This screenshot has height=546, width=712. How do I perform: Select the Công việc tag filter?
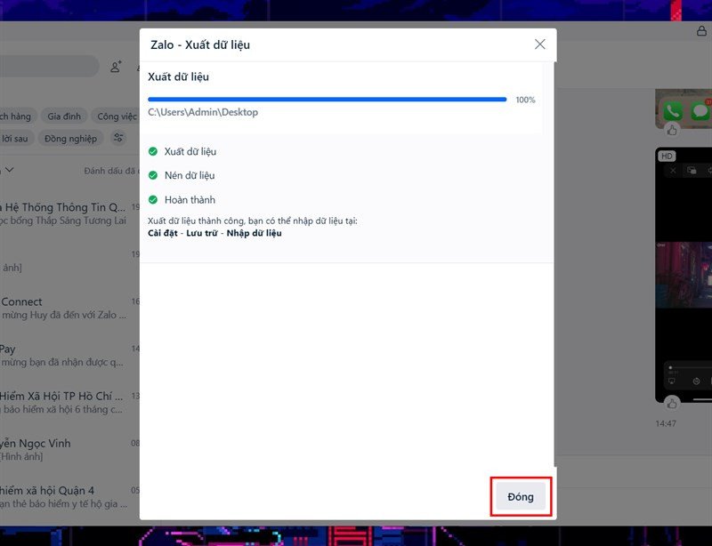pyautogui.click(x=116, y=116)
